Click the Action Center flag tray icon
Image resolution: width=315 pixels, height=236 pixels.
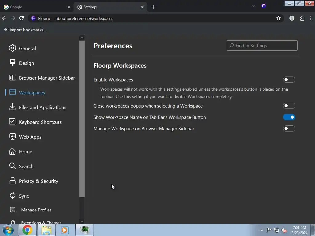(x=269, y=230)
